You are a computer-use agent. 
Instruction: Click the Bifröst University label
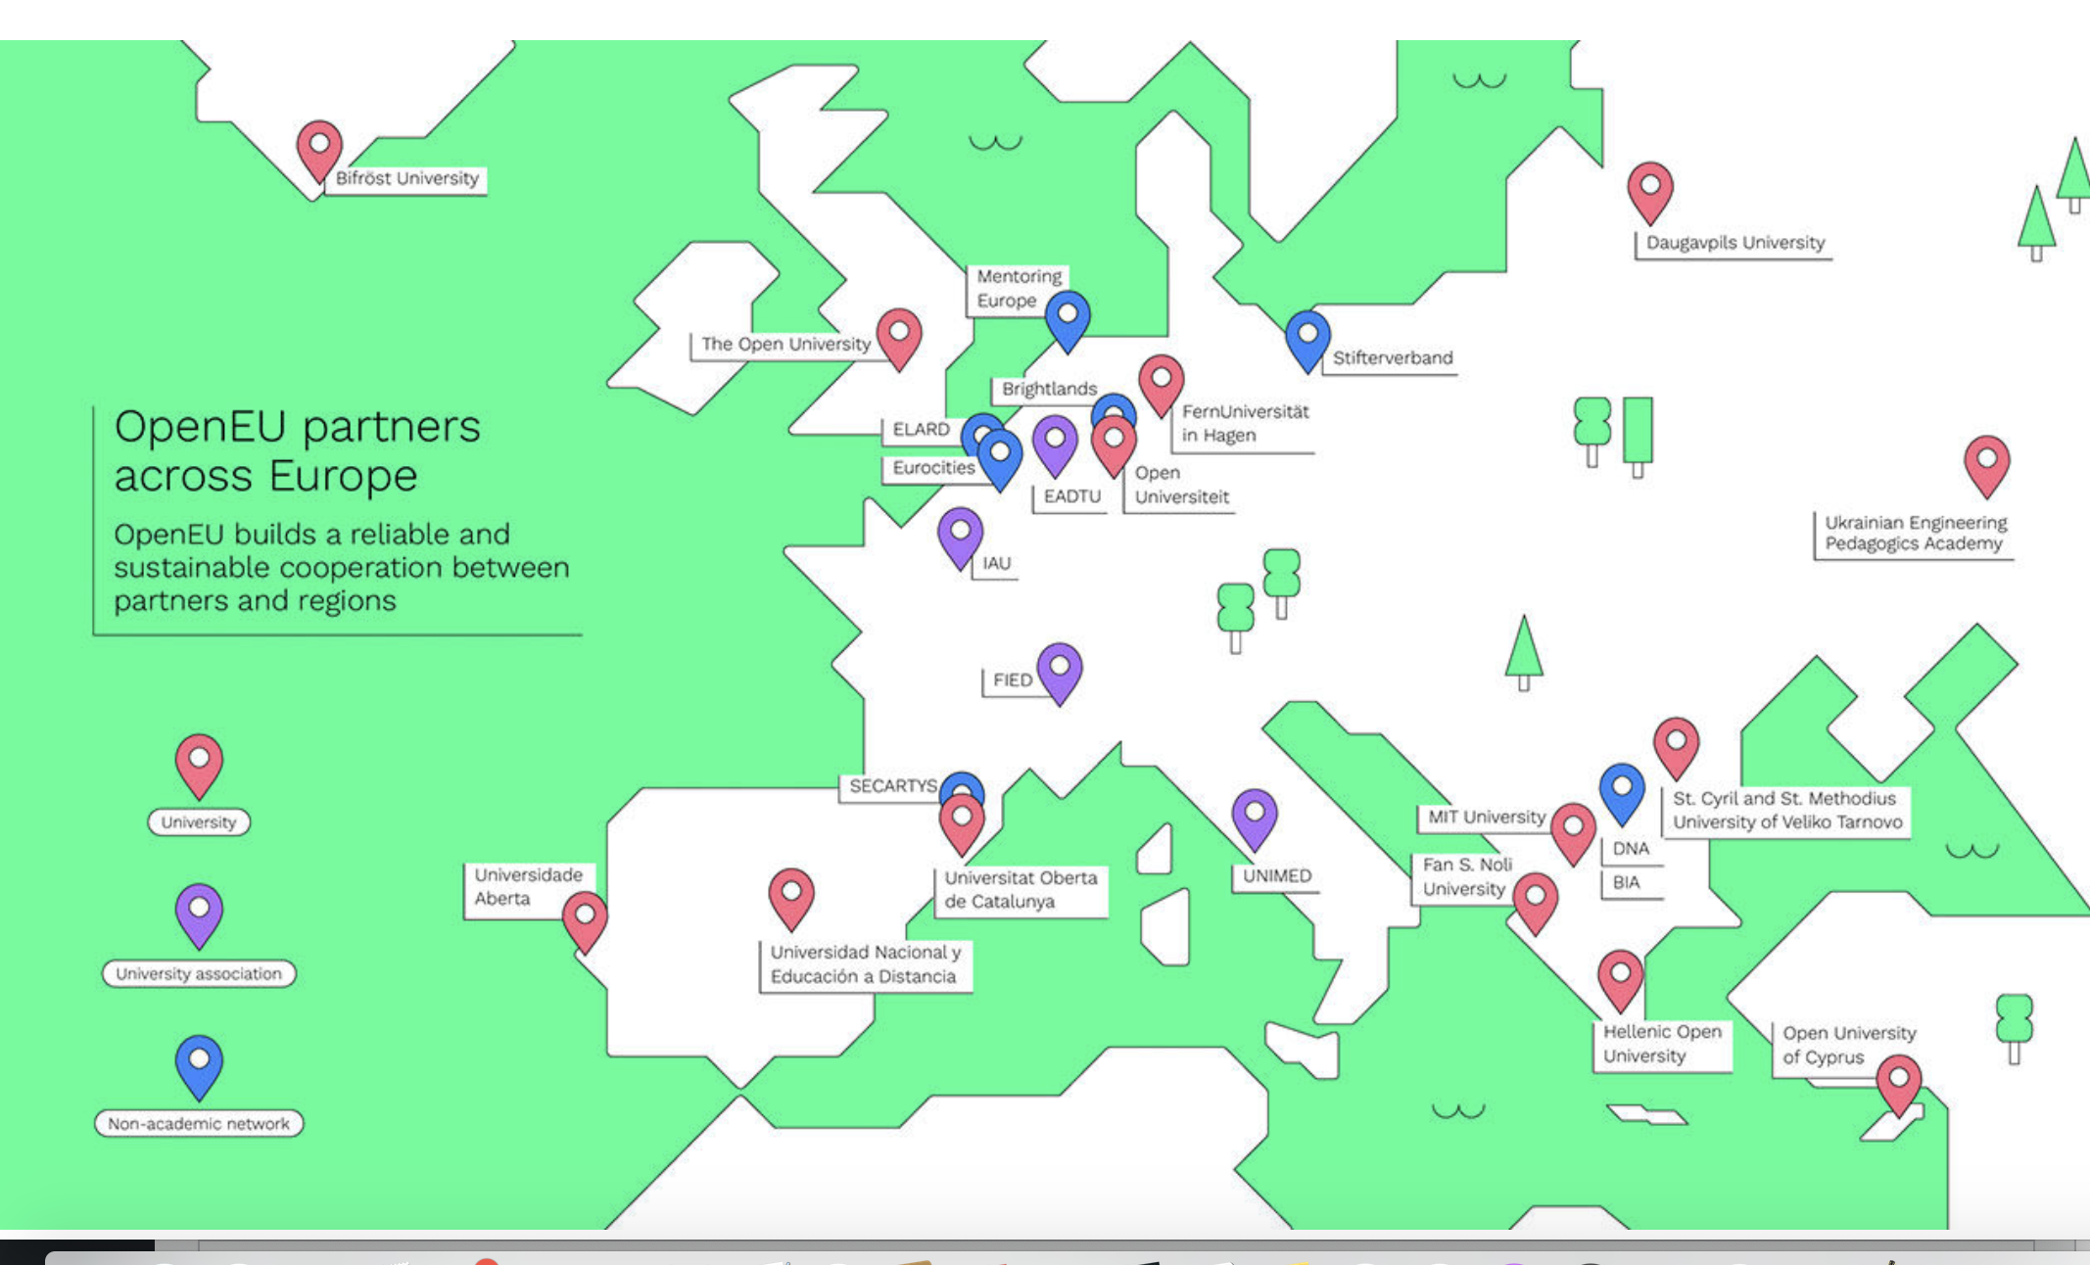[x=406, y=178]
